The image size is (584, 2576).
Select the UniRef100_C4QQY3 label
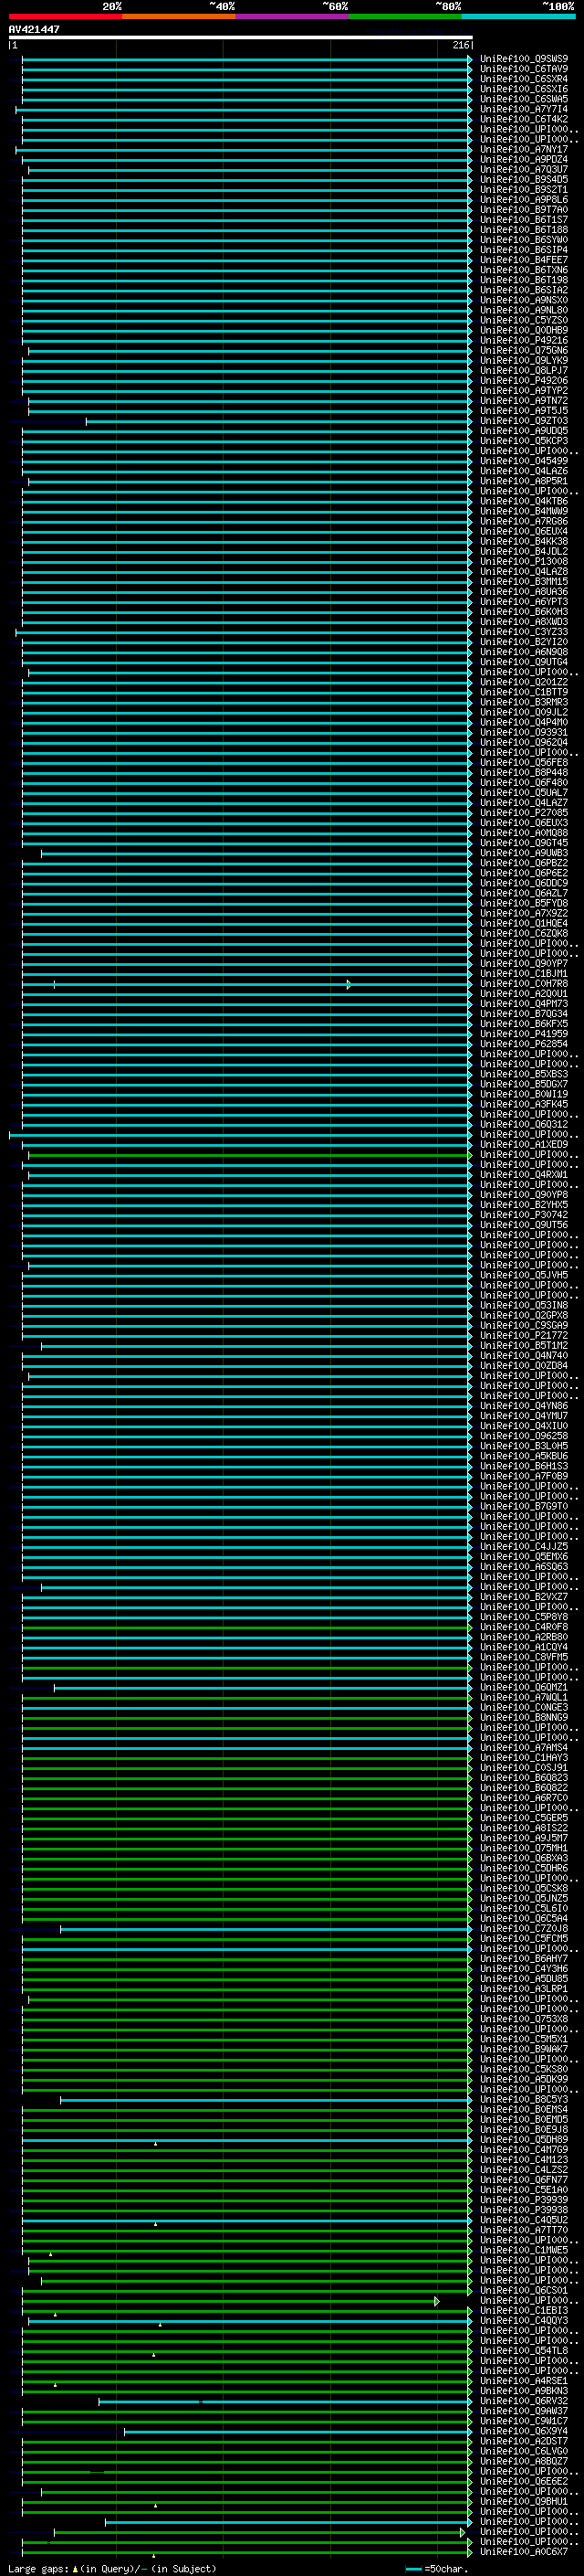524,2320
